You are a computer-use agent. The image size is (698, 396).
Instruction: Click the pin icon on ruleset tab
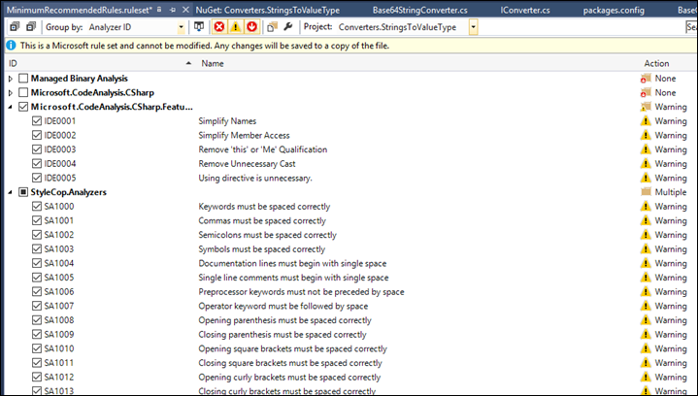173,10
